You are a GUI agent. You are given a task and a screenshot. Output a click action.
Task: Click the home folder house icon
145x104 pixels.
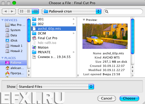pos(7,68)
